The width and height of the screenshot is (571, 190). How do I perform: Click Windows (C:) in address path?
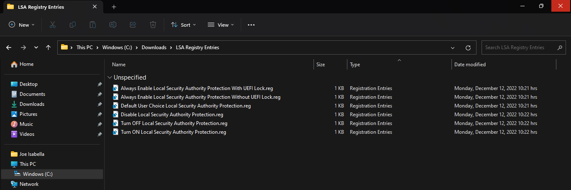(117, 47)
